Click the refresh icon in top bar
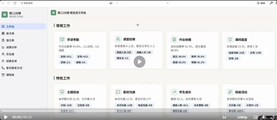This screenshot has height=120, width=277. [15, 3]
